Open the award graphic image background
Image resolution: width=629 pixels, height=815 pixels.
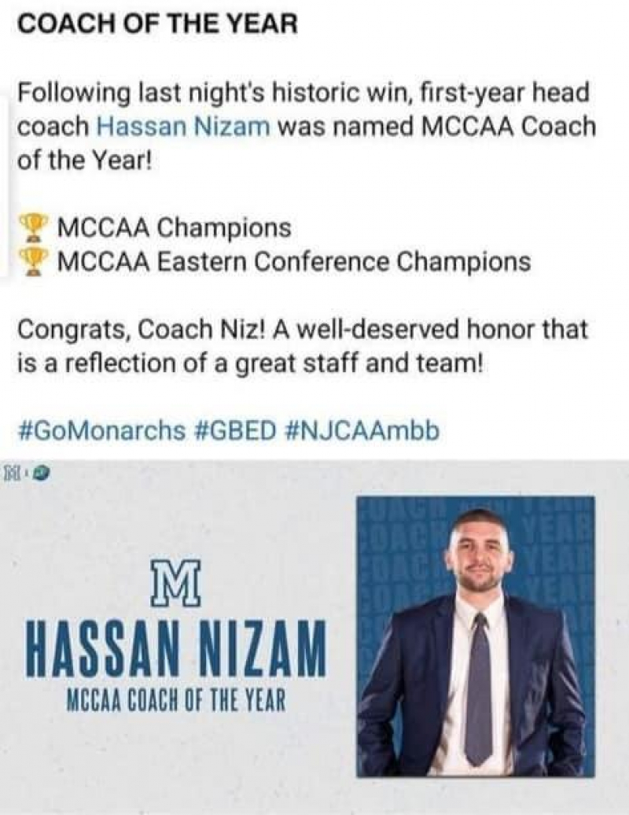[314, 638]
